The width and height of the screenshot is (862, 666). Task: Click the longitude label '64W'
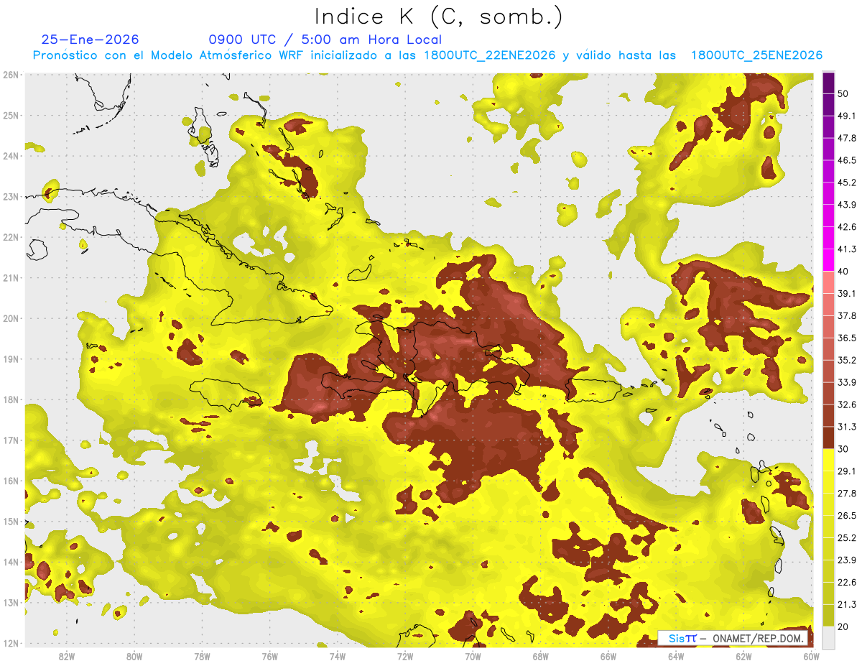(676, 657)
